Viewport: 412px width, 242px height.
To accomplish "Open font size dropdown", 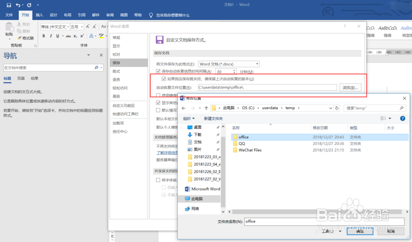I will coord(82,27).
